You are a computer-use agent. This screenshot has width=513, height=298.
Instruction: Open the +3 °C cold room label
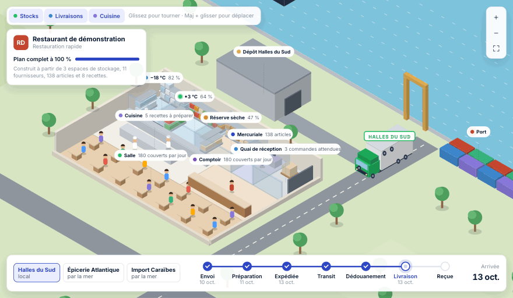click(195, 97)
